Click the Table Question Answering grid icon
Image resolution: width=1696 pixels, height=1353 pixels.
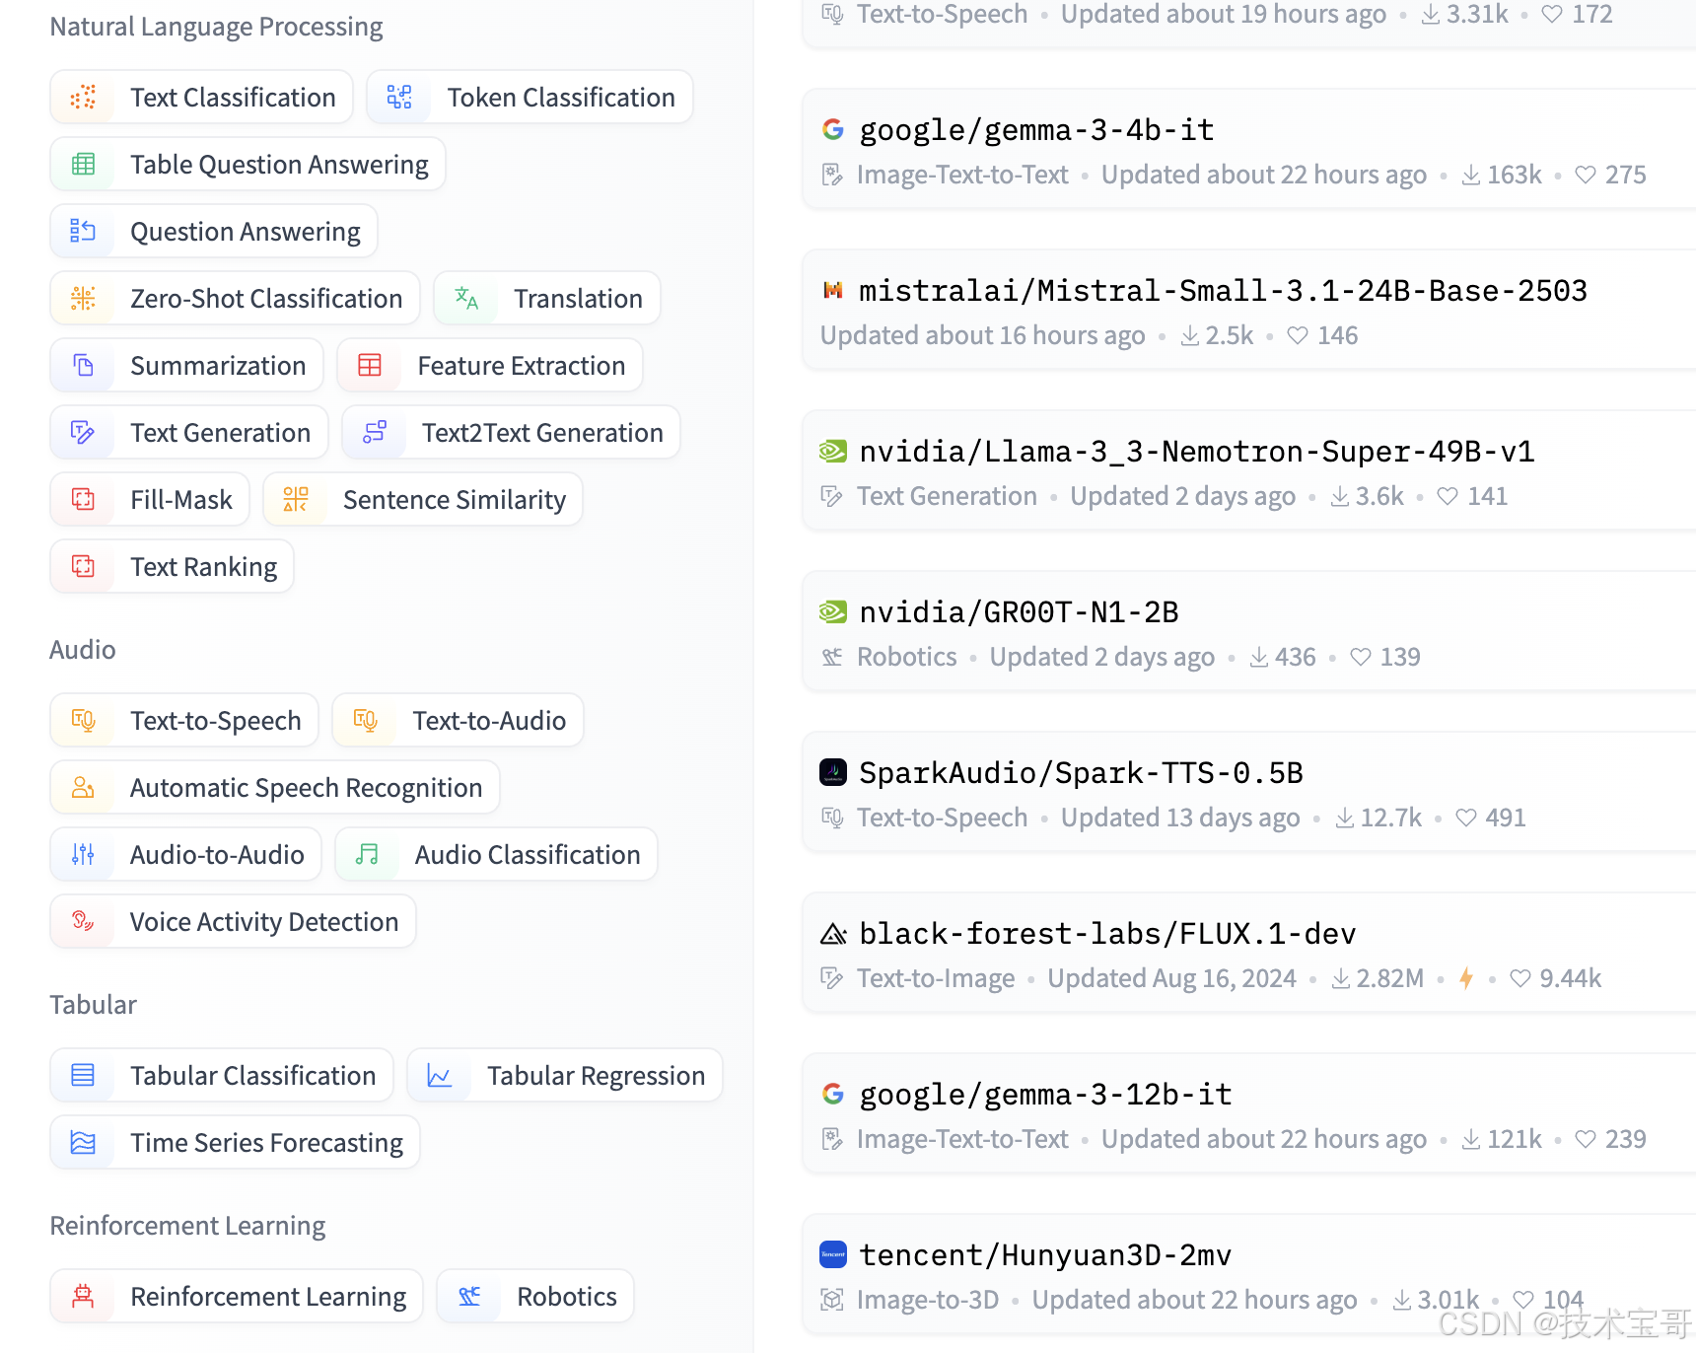(84, 164)
